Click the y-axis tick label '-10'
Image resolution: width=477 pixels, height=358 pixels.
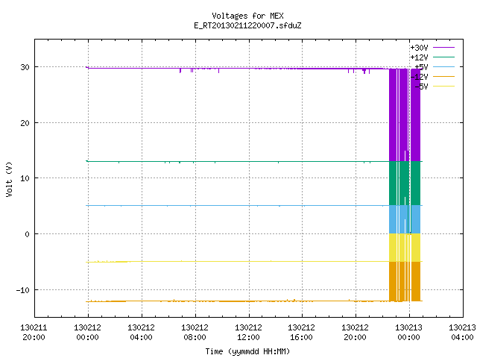(x=23, y=290)
